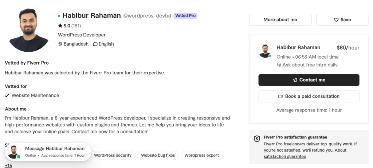Select the Website bug fixes skill tag
The width and height of the screenshot is (373, 168).
click(158, 155)
